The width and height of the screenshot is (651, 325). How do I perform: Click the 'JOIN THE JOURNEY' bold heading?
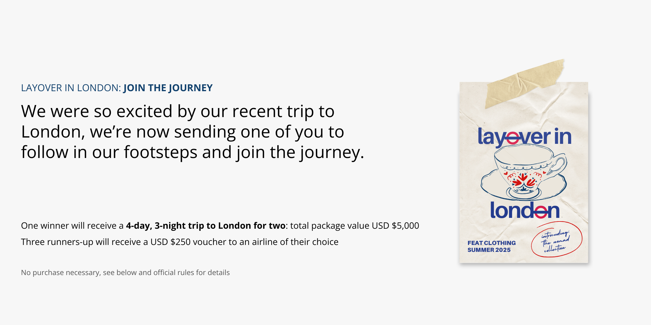[168, 88]
